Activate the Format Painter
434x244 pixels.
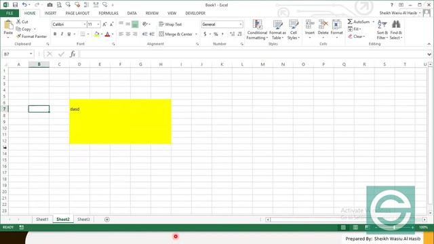click(x=31, y=36)
